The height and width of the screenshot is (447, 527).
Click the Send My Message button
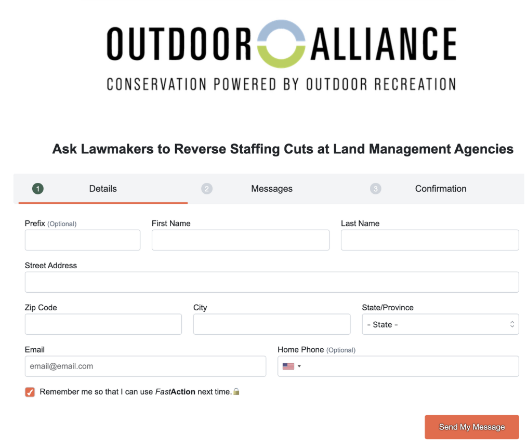click(472, 427)
